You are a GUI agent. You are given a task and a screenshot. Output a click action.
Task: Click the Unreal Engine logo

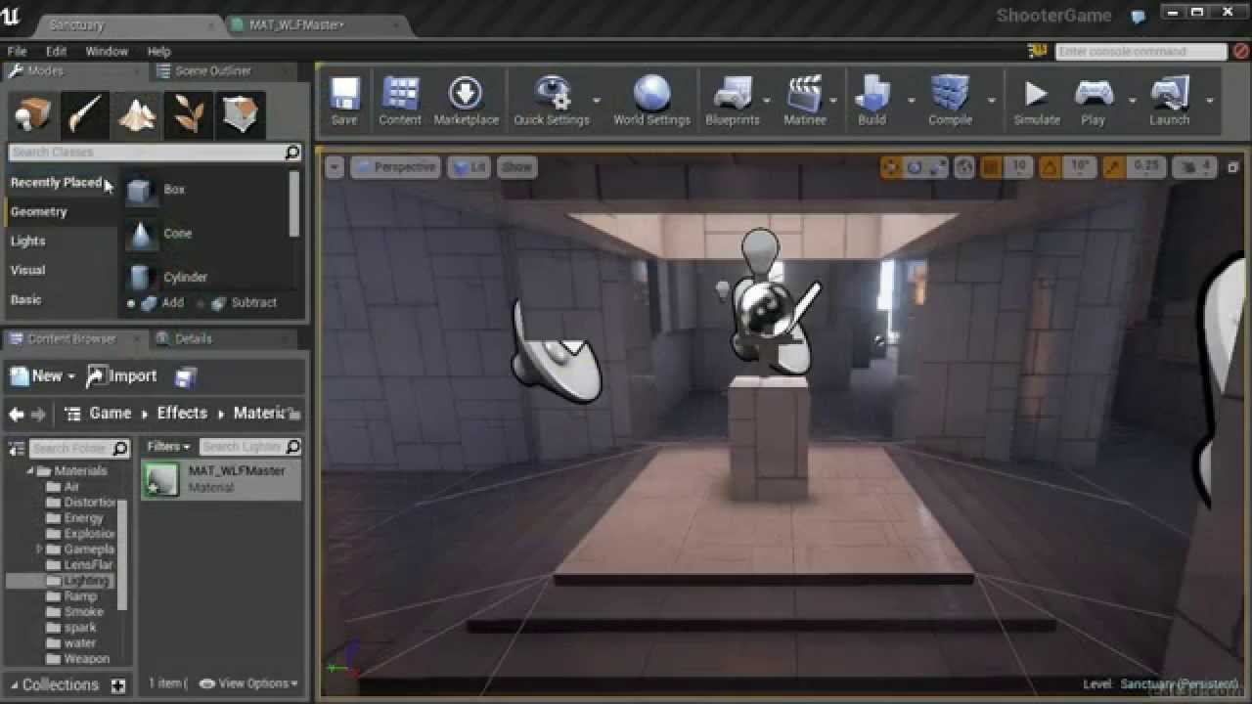click(x=11, y=15)
